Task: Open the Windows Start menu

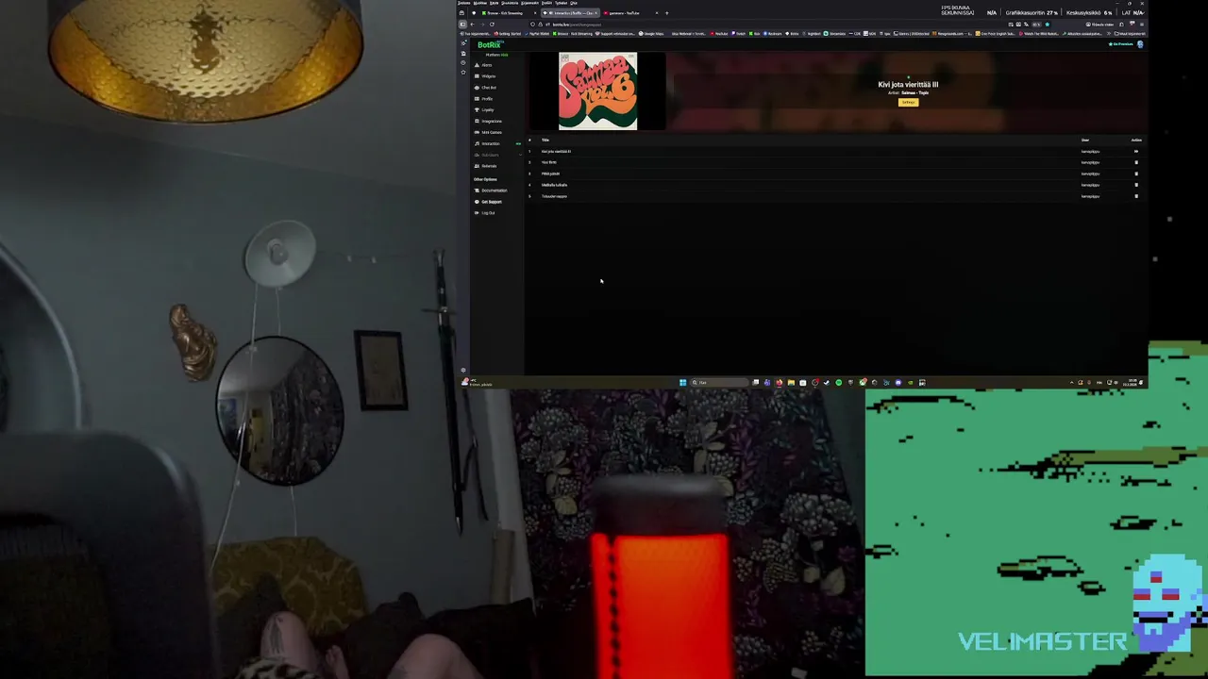Action: coord(682,382)
